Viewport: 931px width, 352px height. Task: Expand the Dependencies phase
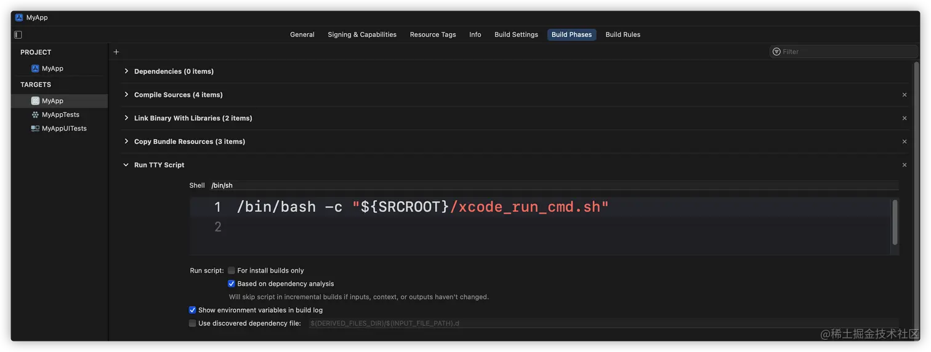(126, 71)
